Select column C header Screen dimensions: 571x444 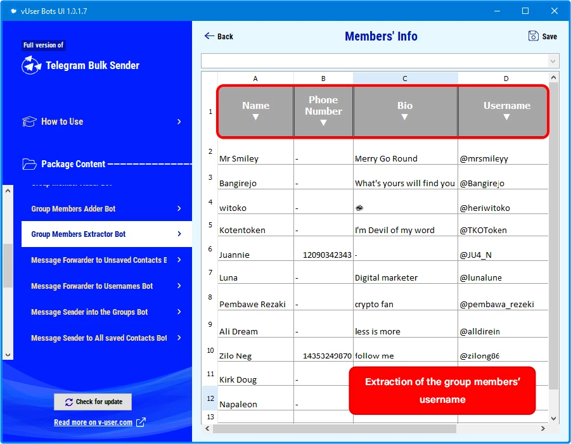[405, 79]
